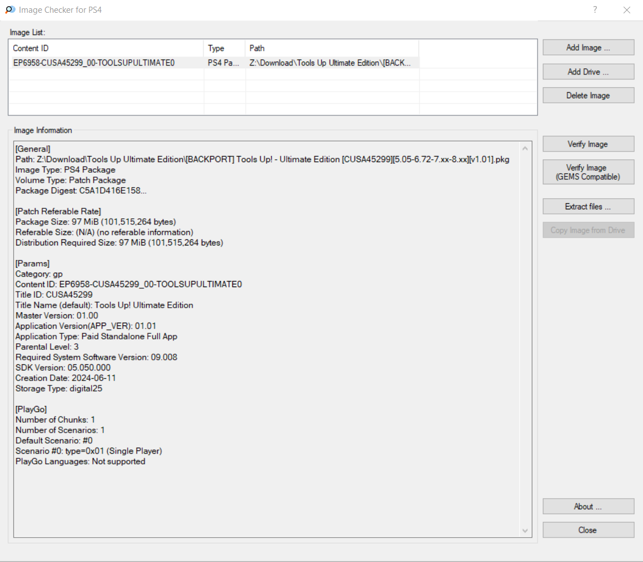Click the Distribution Required Size line
The width and height of the screenshot is (643, 562).
(x=119, y=243)
